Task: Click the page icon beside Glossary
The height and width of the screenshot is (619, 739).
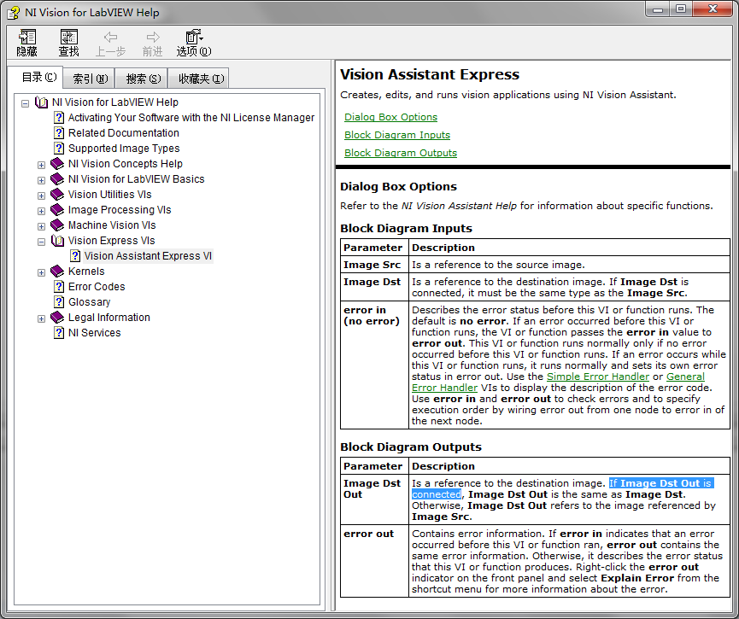Action: (58, 302)
